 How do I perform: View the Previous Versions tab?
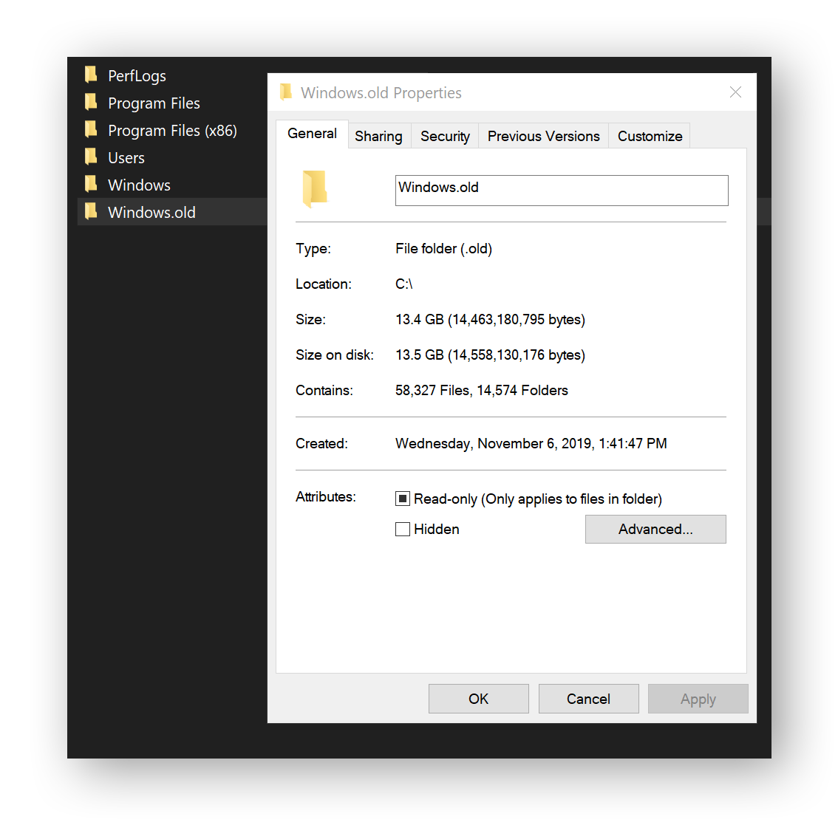click(543, 136)
